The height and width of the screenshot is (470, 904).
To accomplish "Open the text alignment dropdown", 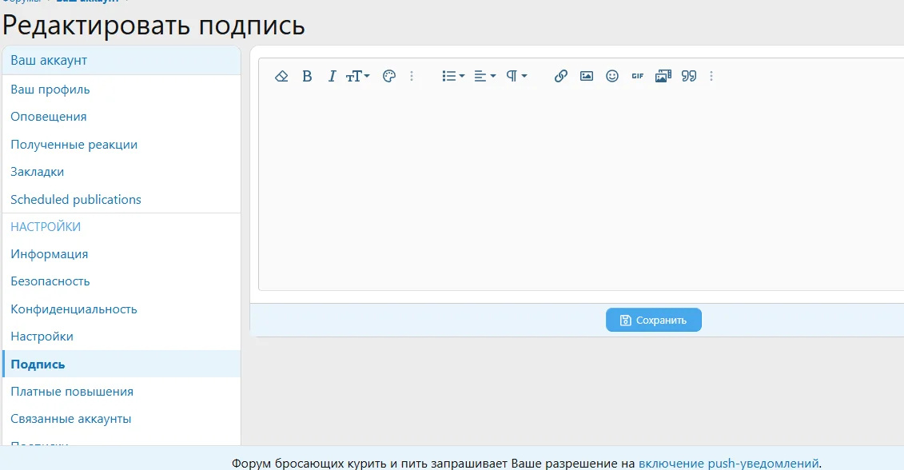I will coord(484,76).
